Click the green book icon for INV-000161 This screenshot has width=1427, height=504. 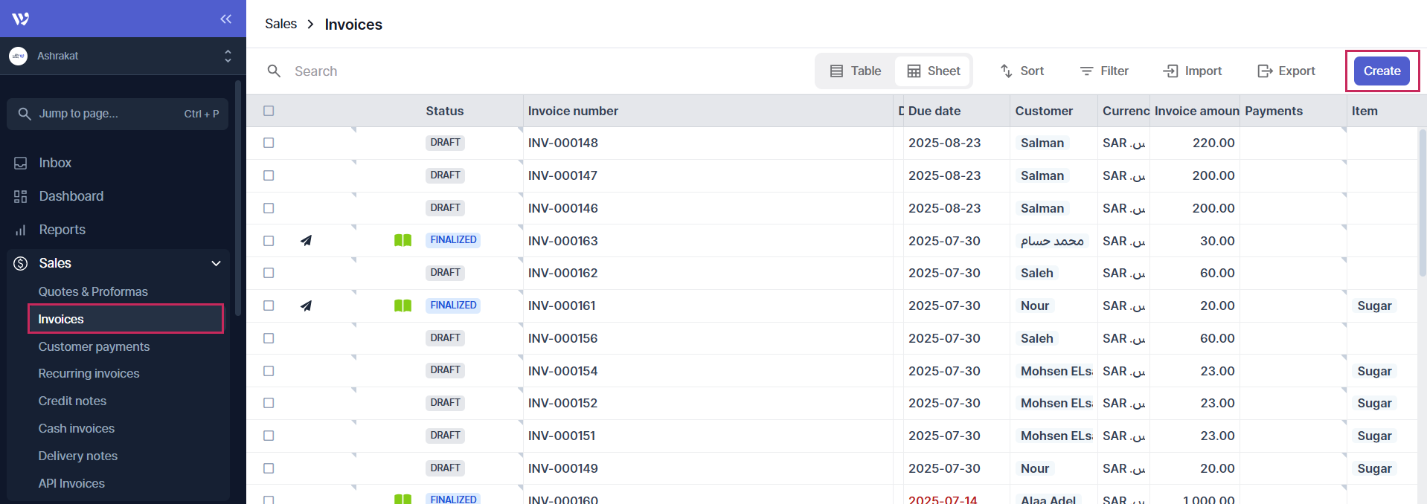(x=403, y=306)
